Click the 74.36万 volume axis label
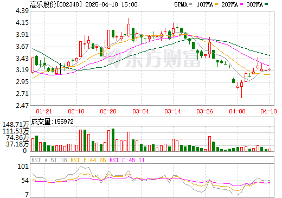 [17, 138]
